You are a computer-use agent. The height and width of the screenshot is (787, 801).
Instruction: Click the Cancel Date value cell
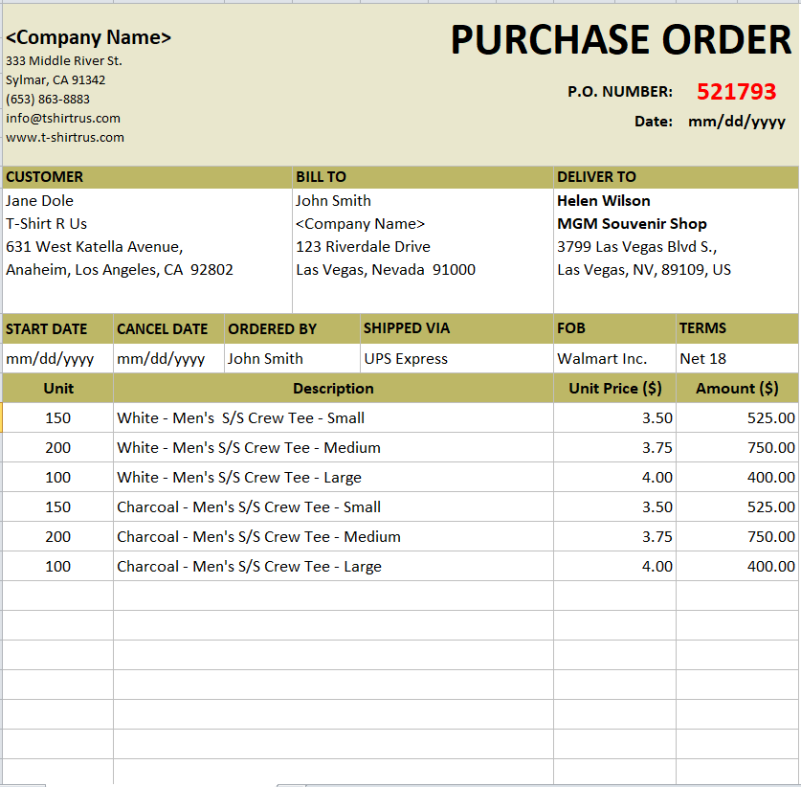coord(161,359)
